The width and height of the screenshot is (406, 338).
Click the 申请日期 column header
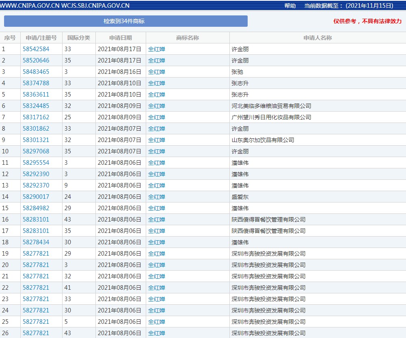(121, 38)
